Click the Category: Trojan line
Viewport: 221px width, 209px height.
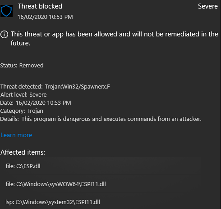tap(22, 111)
